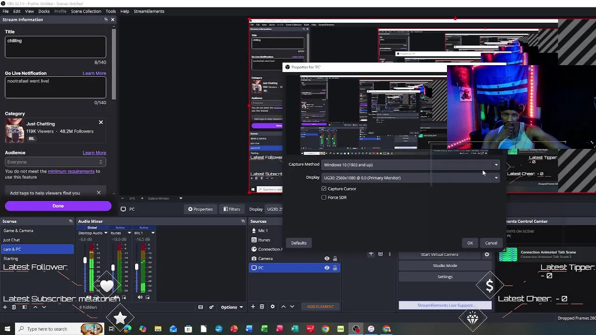
Task: Open the Display dropdown in Properties dialog
Action: click(411, 178)
